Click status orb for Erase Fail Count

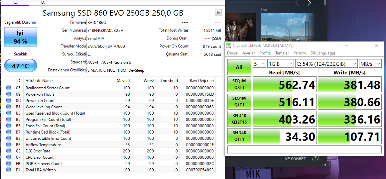[x=9, y=126]
